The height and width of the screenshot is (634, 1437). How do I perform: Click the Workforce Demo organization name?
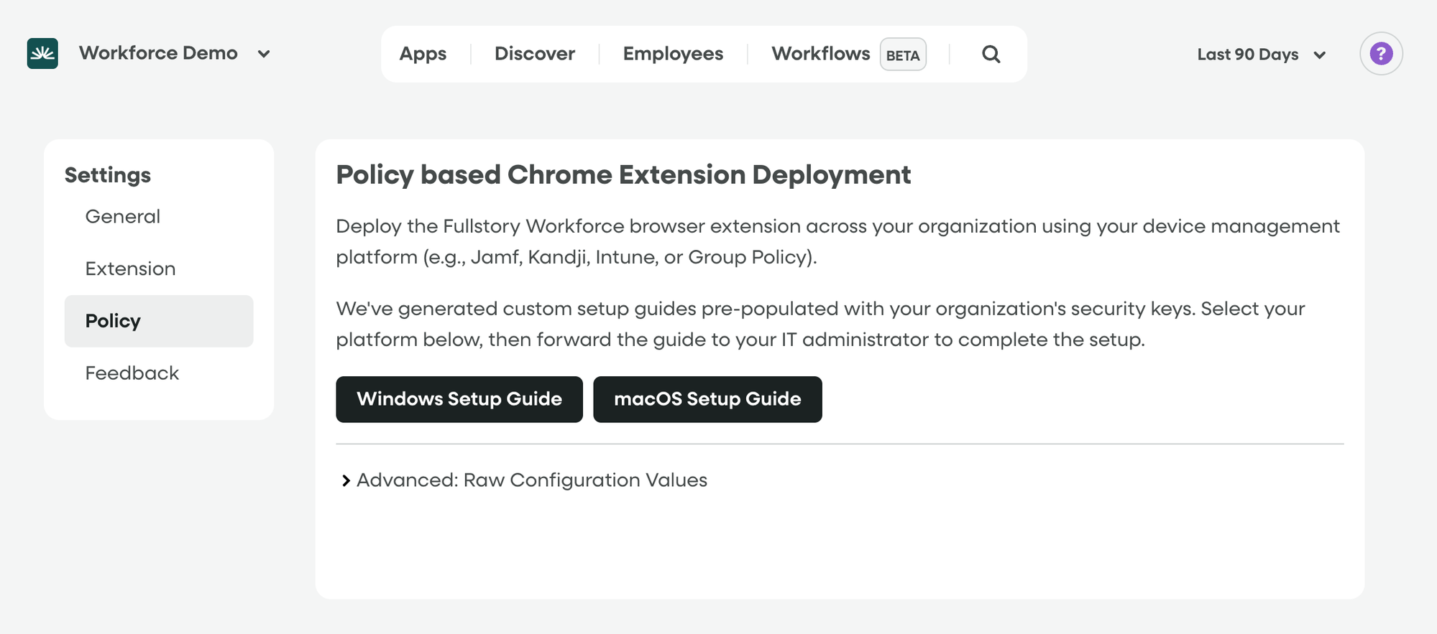[158, 53]
